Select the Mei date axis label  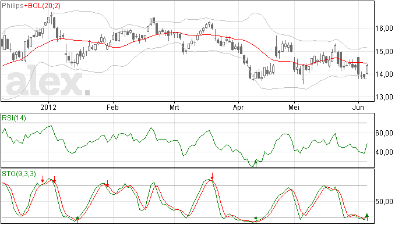[x=294, y=107]
